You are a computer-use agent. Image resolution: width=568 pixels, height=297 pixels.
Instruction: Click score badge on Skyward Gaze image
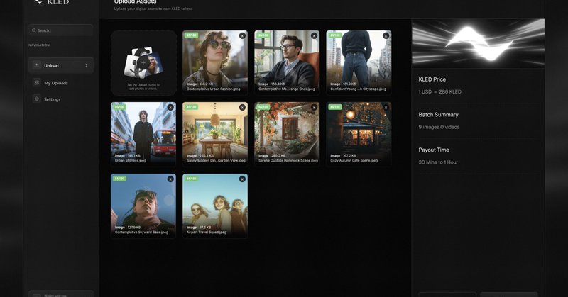[x=119, y=179]
